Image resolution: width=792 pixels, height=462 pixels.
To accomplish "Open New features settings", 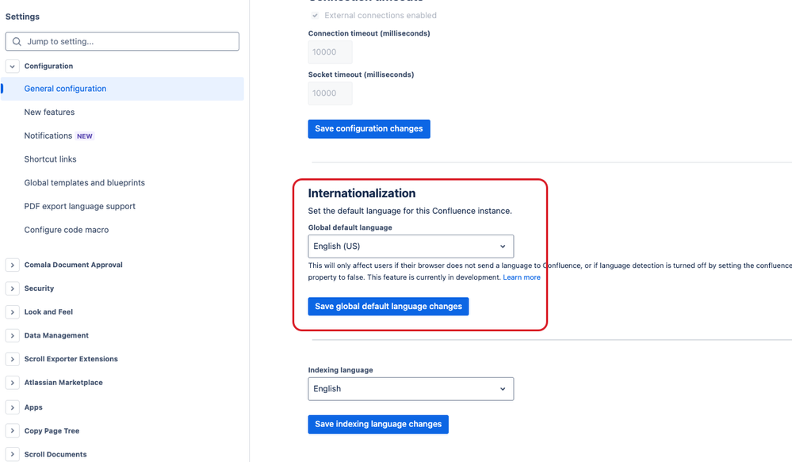I will coord(49,112).
